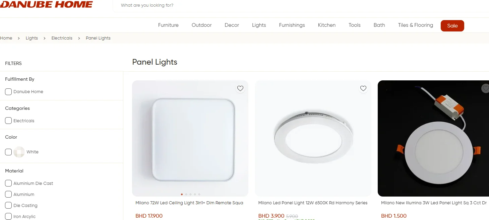Add the 72W ceiling light to wishlist

pos(240,88)
